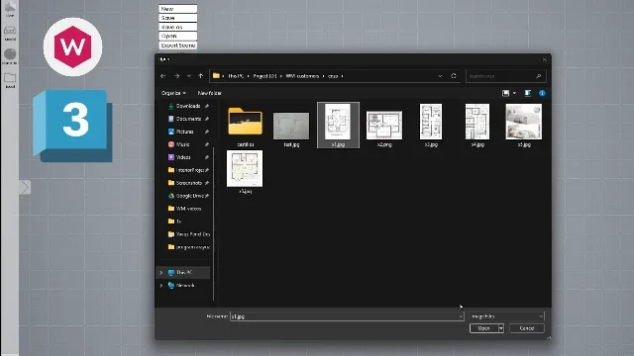Select the test.jpg thumbnail
Screen dimensions: 634x356
pos(291,126)
